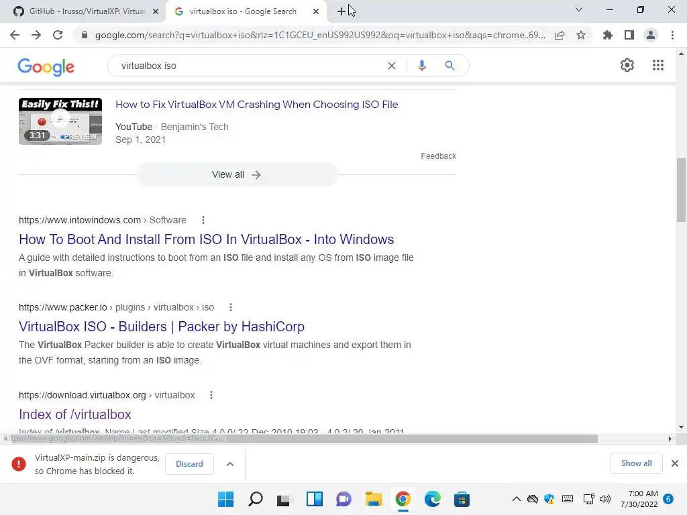Open a new browser tab

(341, 11)
